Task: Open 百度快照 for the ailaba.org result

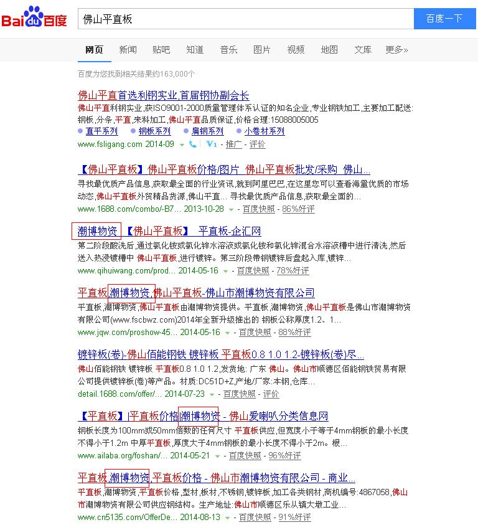Action: click(x=245, y=456)
